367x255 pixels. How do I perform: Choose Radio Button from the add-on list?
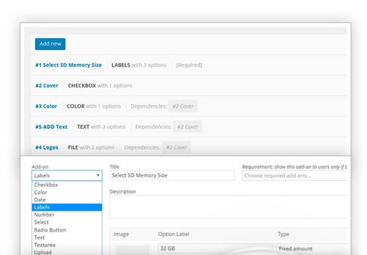[67, 230]
